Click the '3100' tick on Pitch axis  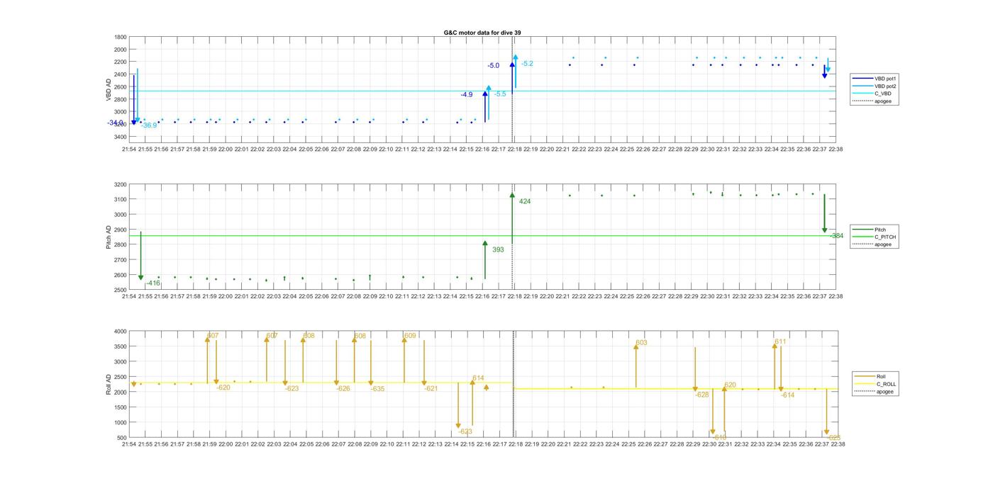click(120, 200)
